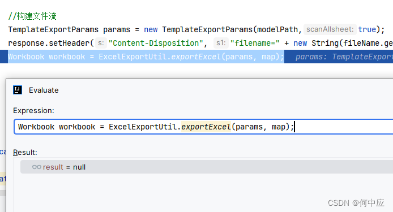Click the green Chinese comment line
This screenshot has width=393, height=212.
tap(32, 16)
